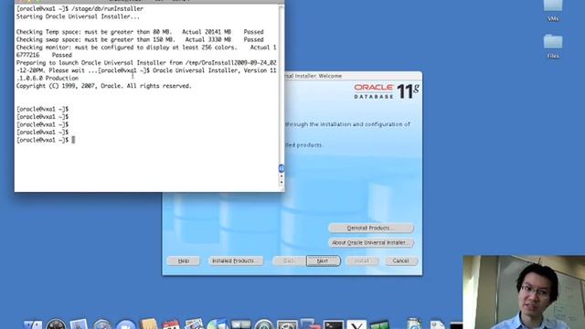Screen dimensions: 585x329
Task: Click the Deinstall Products button
Action: tap(371, 228)
